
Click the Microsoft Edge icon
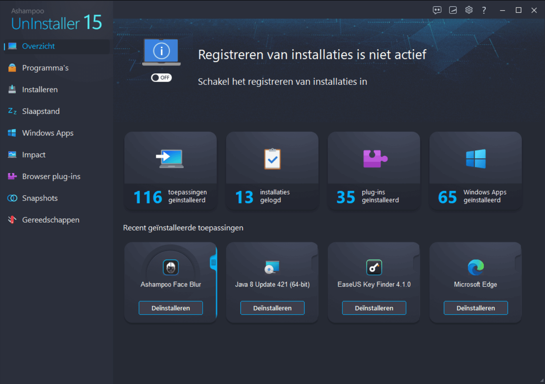click(475, 268)
